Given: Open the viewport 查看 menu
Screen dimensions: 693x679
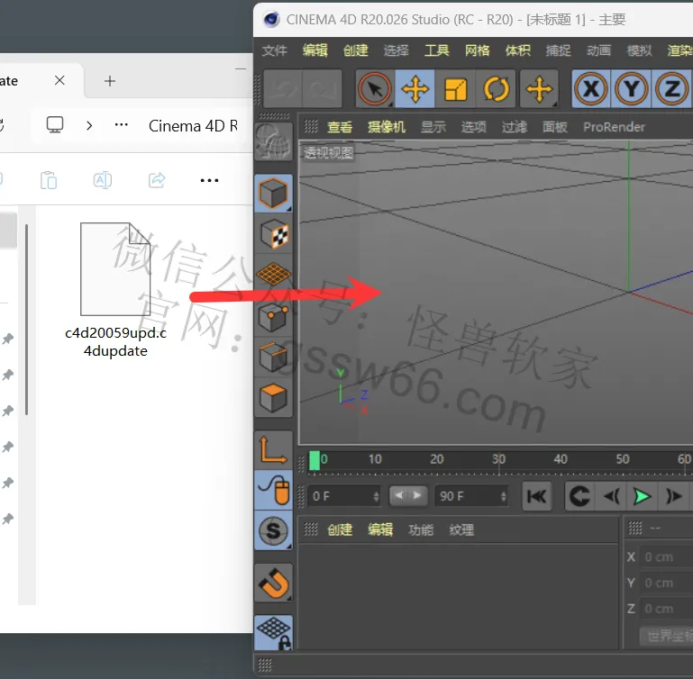Looking at the screenshot, I should coord(340,127).
